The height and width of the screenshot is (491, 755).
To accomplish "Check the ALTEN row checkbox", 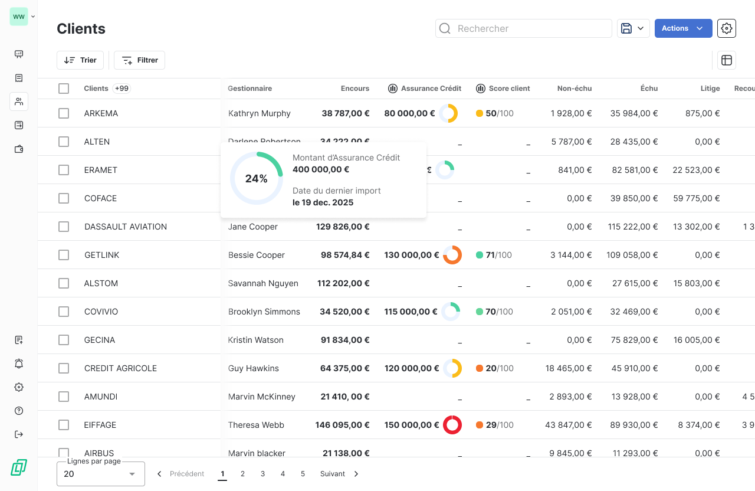I will click(64, 142).
